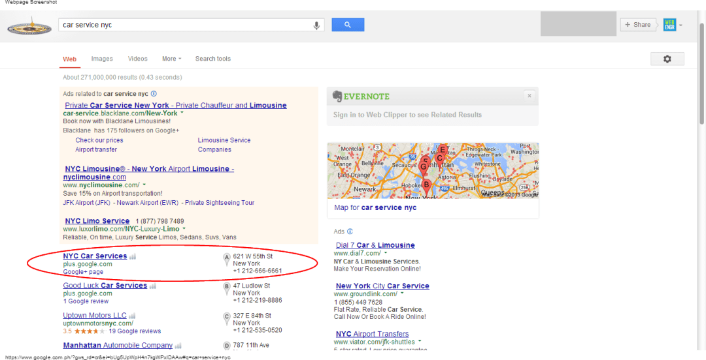Click 'Newark Airport (EWR)' sitelink

[x=148, y=203]
